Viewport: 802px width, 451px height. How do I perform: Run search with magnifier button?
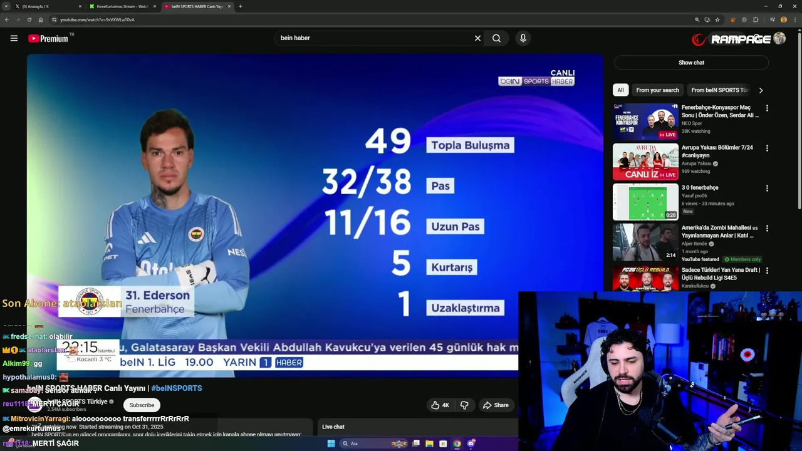[x=496, y=38]
